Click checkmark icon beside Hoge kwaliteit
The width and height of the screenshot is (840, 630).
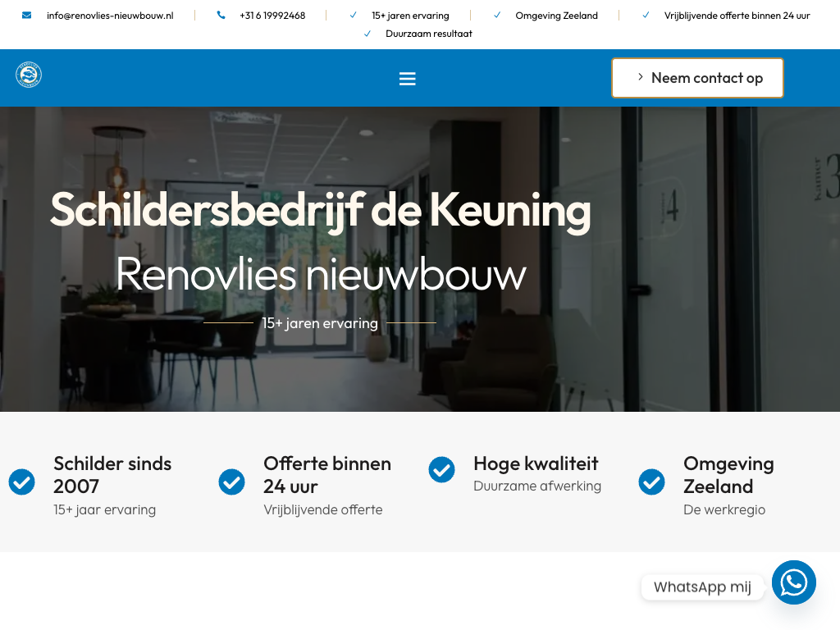(442, 470)
